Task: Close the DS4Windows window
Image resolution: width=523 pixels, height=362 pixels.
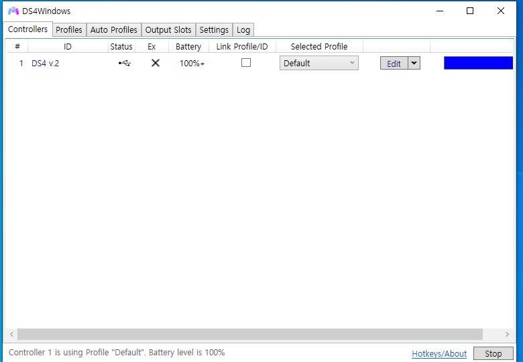Action: coord(501,11)
